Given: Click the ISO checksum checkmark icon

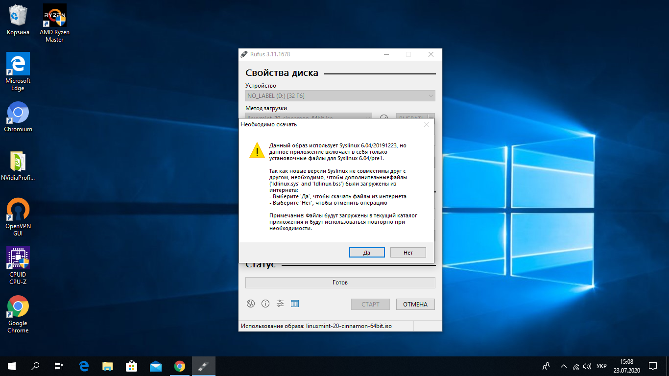Looking at the screenshot, I should (x=384, y=117).
